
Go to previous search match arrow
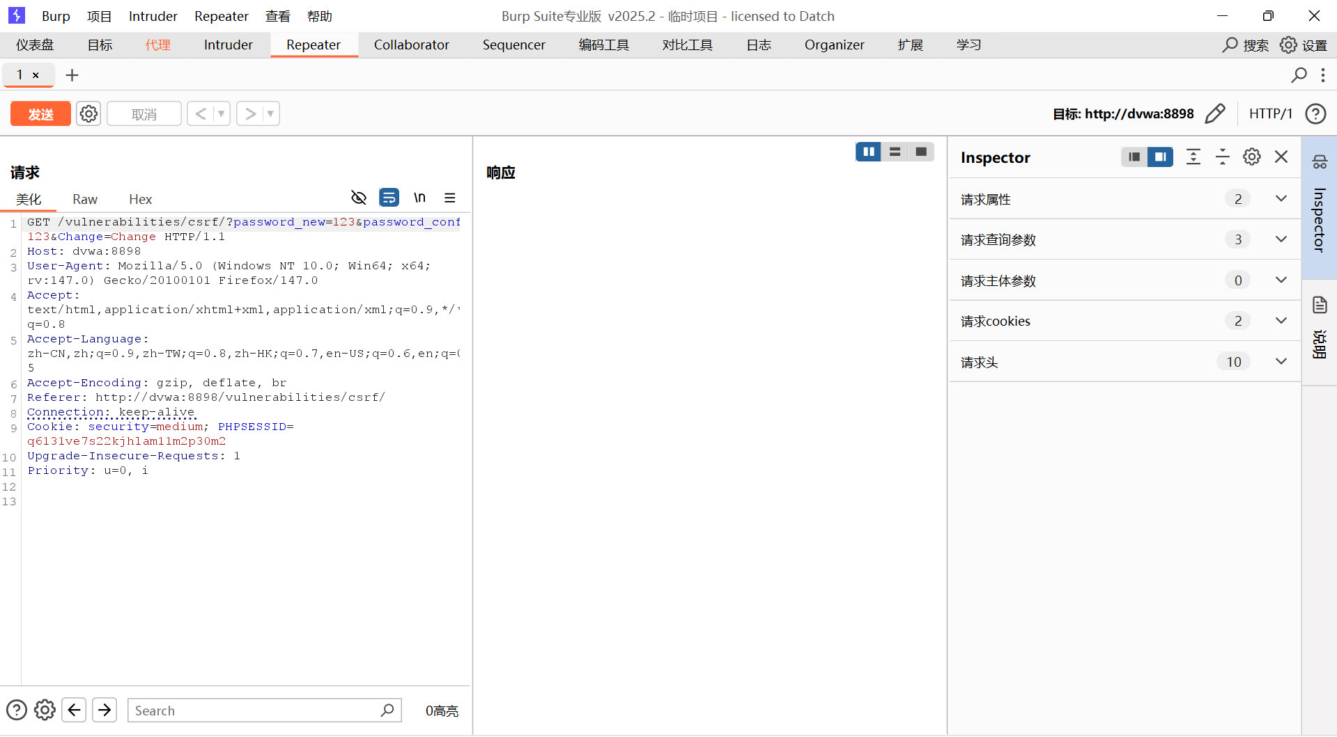(74, 710)
